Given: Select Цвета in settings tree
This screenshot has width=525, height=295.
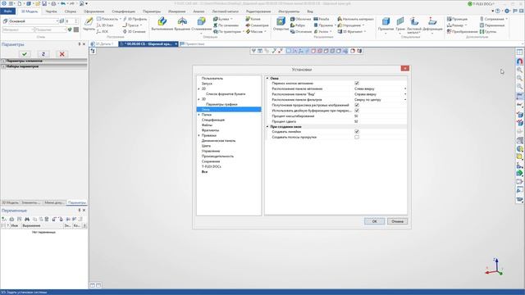Looking at the screenshot, I should coord(206,146).
